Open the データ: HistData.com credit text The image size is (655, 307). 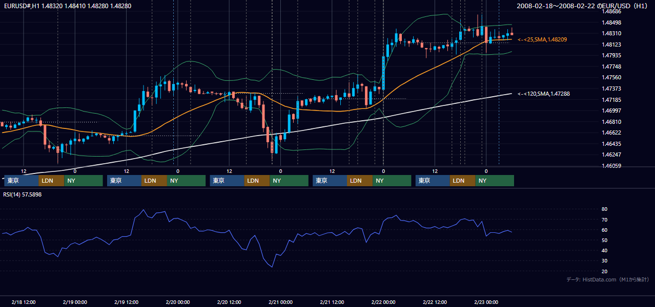click(x=608, y=279)
